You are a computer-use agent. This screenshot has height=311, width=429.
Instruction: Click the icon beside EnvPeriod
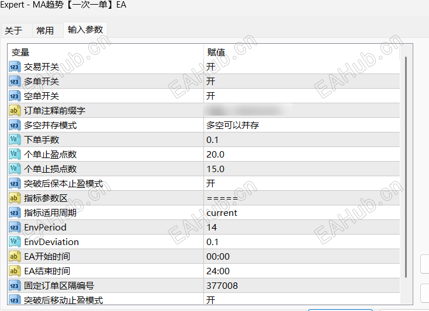pos(15,228)
